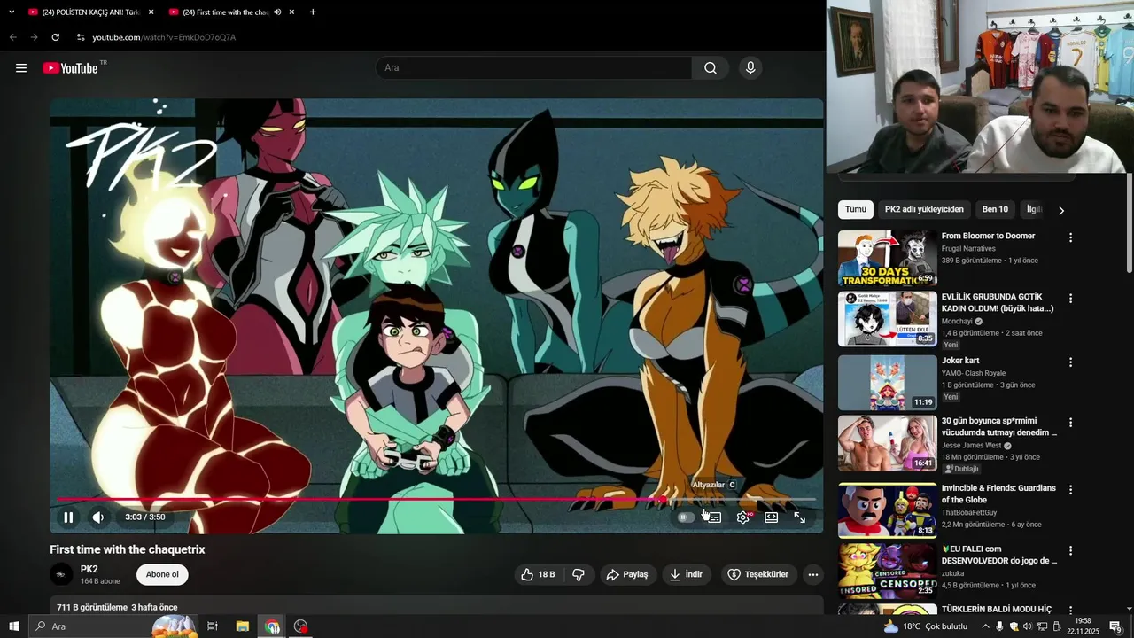This screenshot has width=1134, height=638.
Task: Click the Monchayi channel name
Action: click(957, 322)
